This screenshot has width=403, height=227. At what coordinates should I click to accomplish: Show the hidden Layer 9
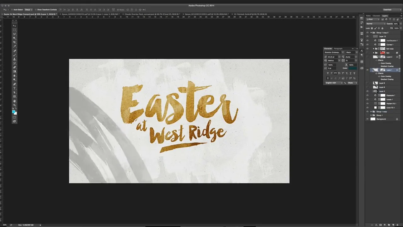coord(367,83)
